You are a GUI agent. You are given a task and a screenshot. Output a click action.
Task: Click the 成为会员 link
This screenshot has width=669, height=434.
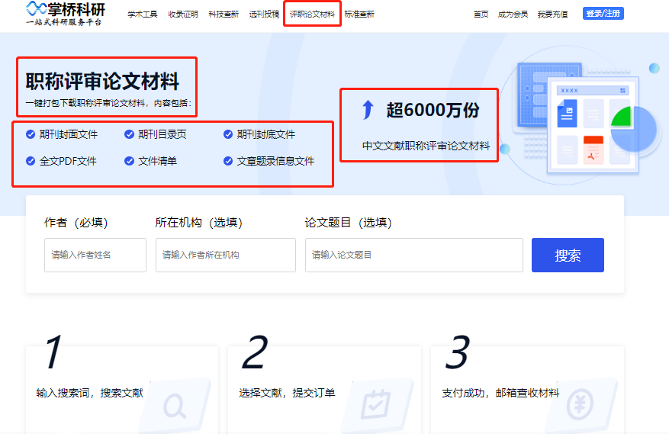pyautogui.click(x=513, y=14)
